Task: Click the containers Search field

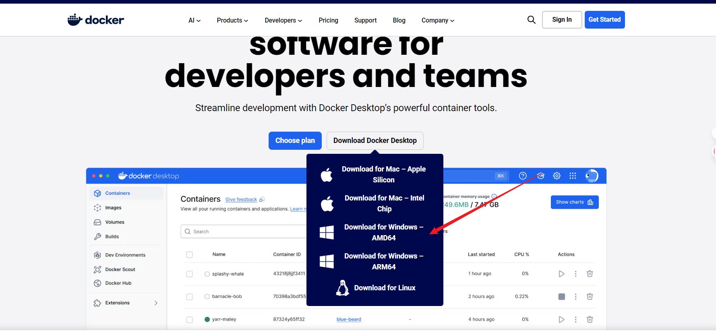Action: coord(244,232)
